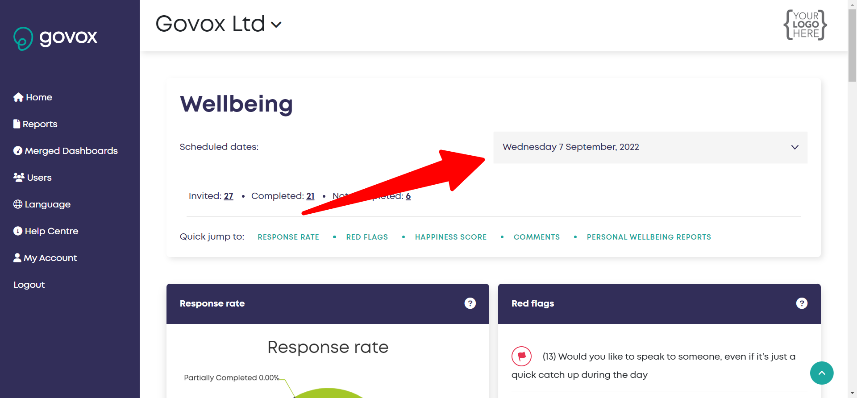Click the Merged Dashboards gauge icon
The width and height of the screenshot is (857, 398).
(18, 150)
